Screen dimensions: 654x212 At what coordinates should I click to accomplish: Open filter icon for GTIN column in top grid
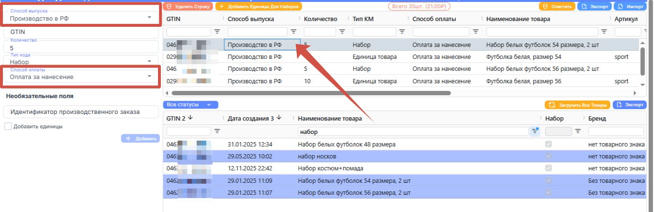[217, 32]
